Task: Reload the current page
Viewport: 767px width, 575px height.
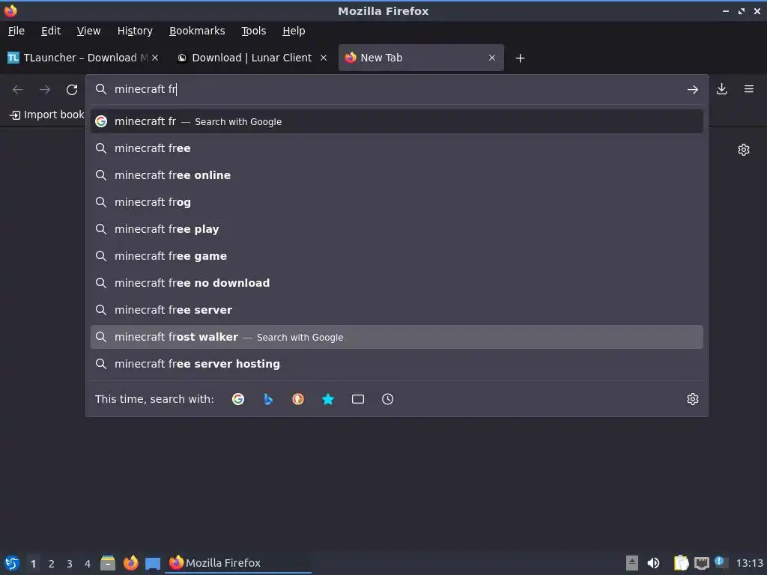Action: (x=72, y=90)
